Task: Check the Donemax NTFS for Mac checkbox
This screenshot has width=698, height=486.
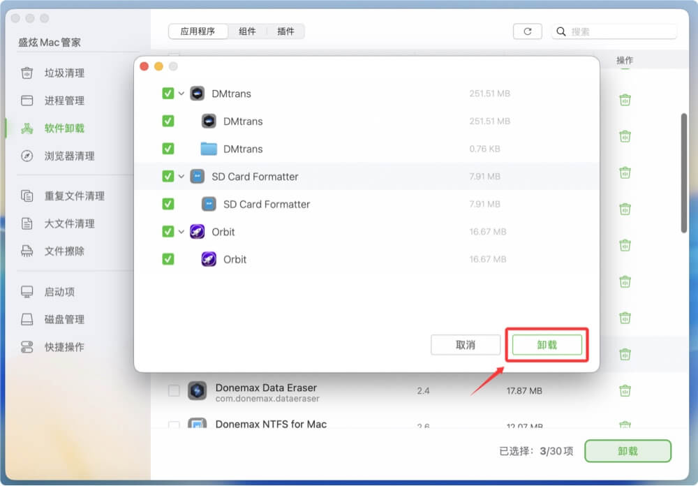Action: 174,425
